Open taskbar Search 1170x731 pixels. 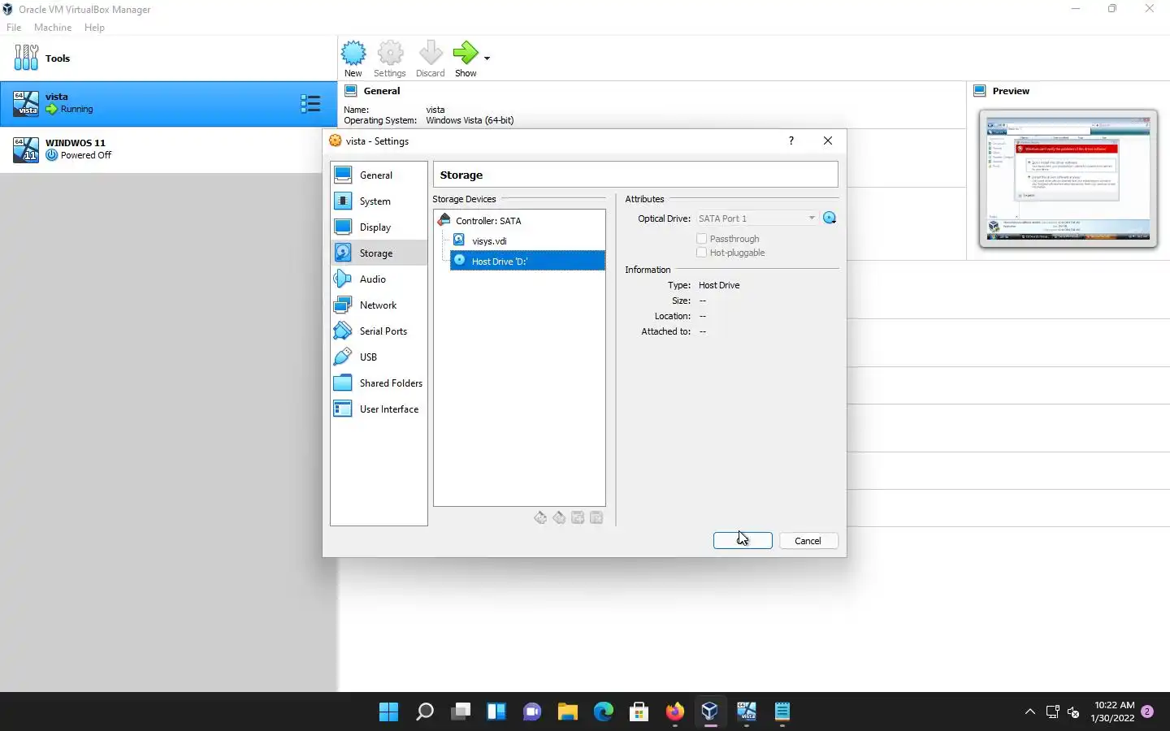[x=424, y=712]
